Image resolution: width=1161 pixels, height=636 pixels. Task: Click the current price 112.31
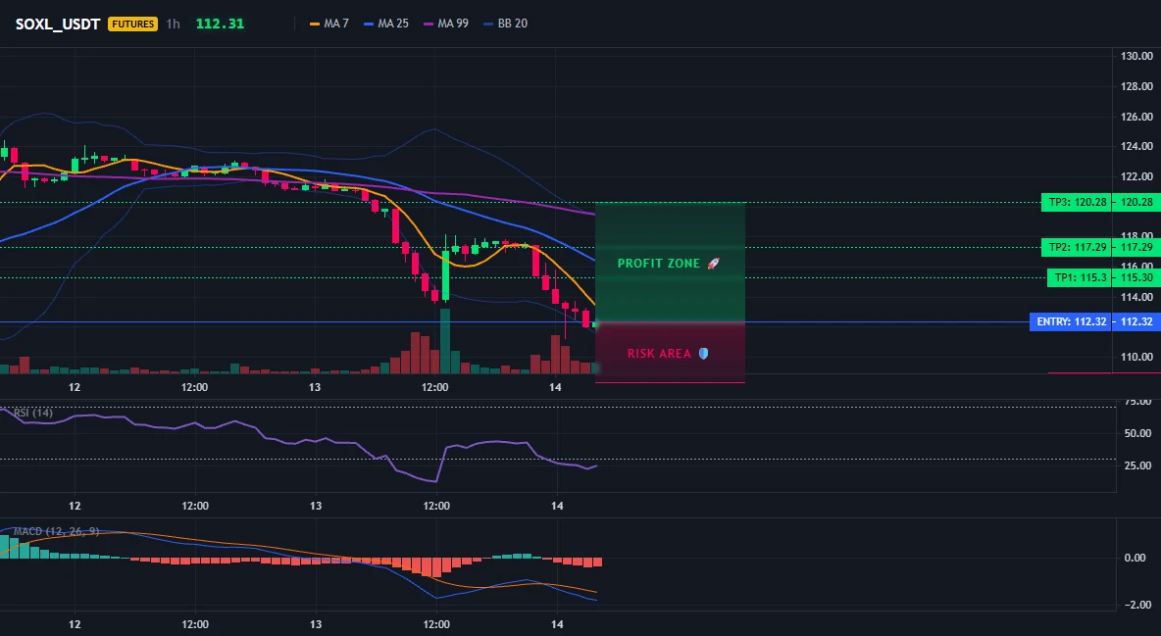point(220,24)
